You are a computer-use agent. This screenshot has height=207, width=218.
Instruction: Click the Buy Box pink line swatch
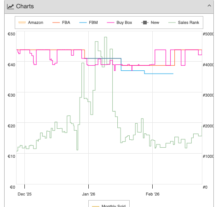pos(110,23)
